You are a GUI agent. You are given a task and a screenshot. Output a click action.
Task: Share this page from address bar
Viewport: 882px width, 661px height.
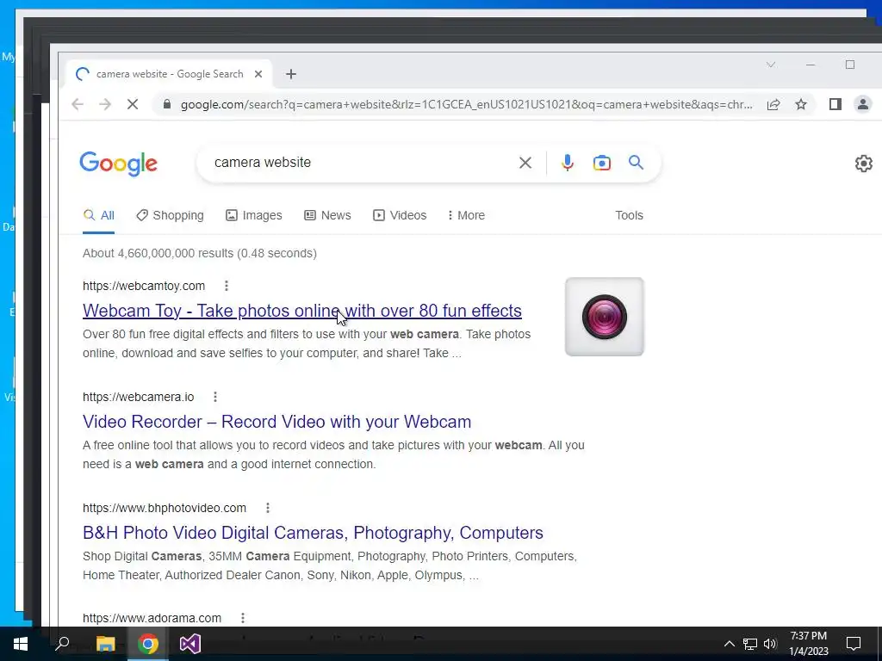(x=773, y=104)
